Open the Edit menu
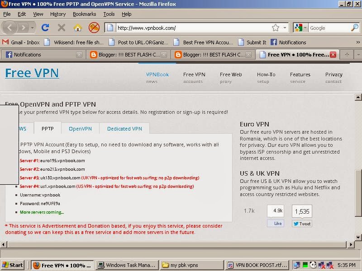The image size is (362, 271). pos(22,14)
